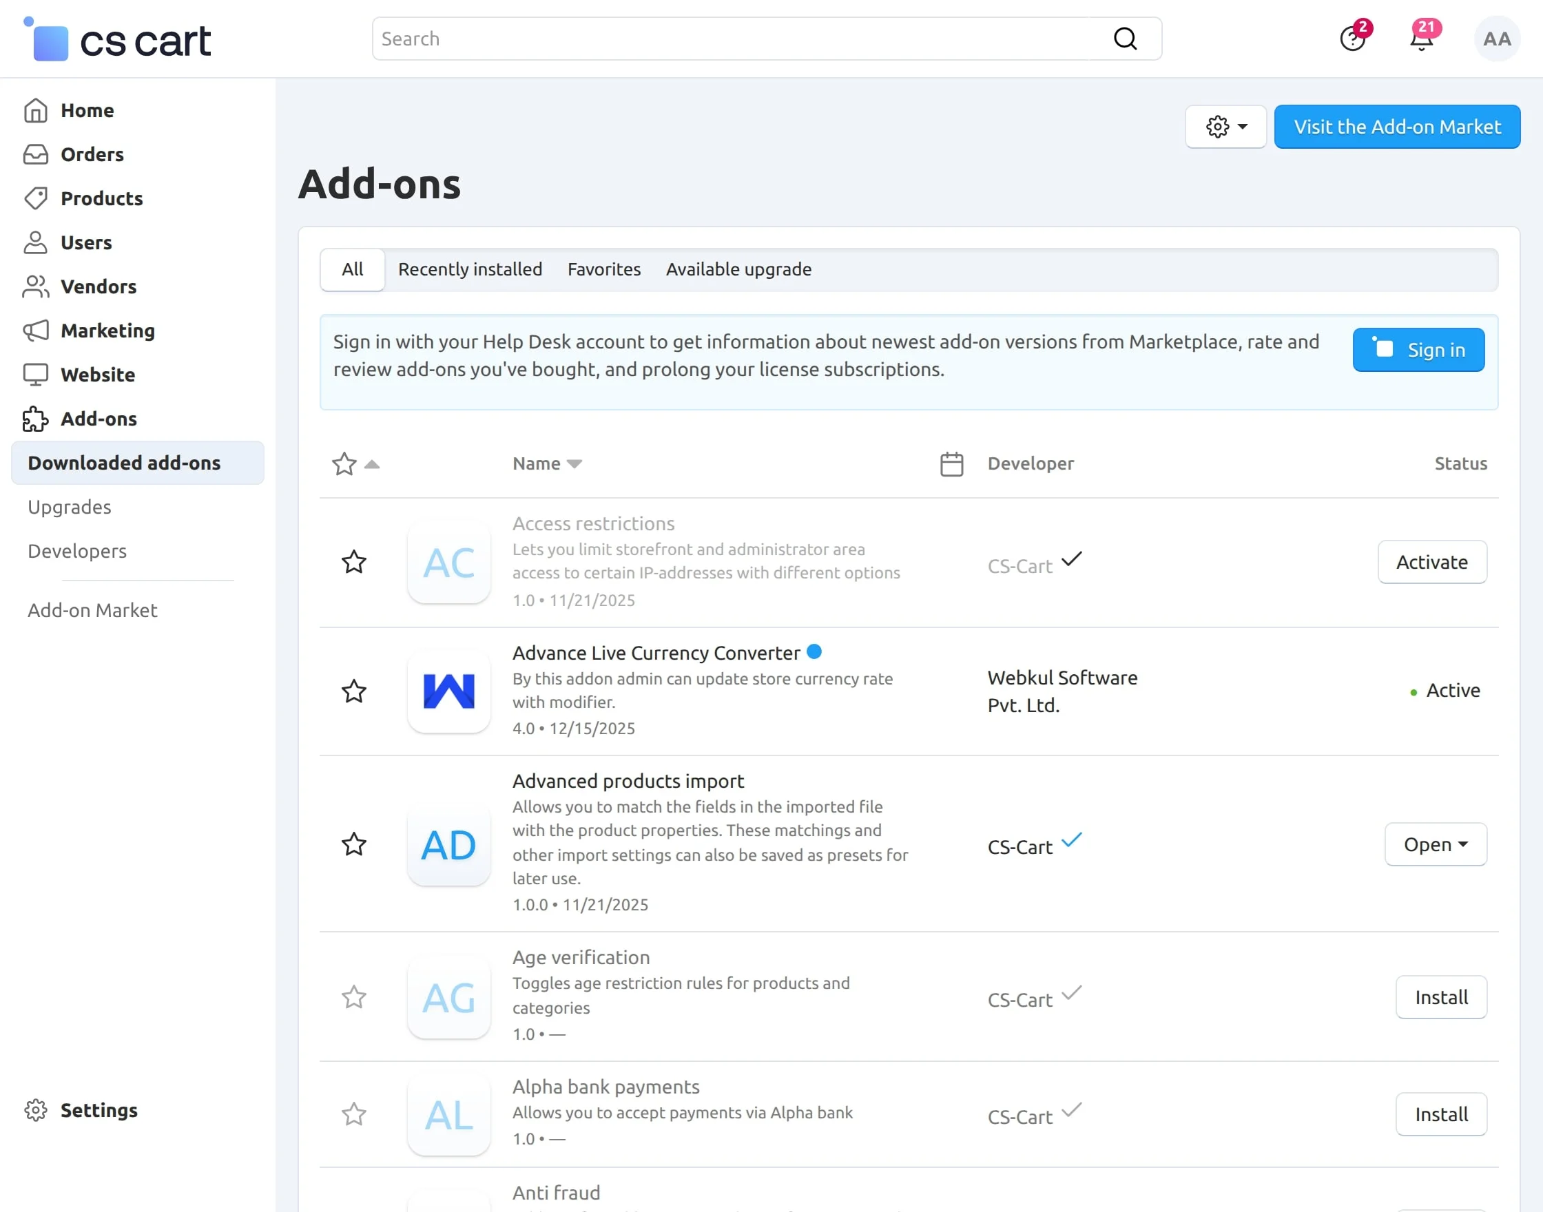
Task: Click the cs cart logo
Action: (118, 41)
